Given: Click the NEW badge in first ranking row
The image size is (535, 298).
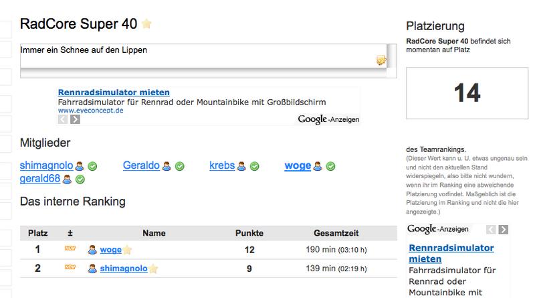Looking at the screenshot, I should coord(70,250).
